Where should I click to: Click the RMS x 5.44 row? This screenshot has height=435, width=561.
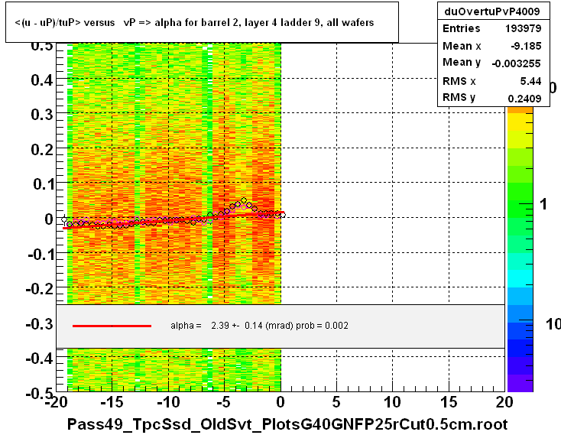[x=493, y=81]
